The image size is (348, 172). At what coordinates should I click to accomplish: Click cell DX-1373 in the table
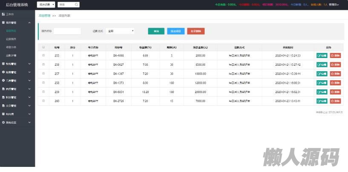pyautogui.click(x=118, y=83)
